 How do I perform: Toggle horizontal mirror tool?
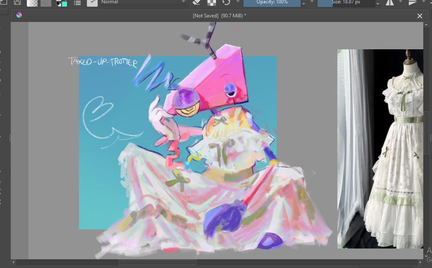point(389,2)
